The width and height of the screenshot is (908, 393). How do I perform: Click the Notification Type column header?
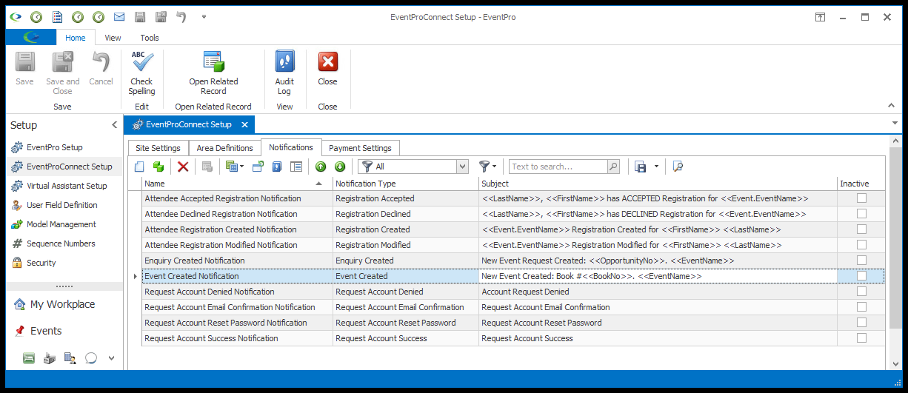(x=406, y=184)
